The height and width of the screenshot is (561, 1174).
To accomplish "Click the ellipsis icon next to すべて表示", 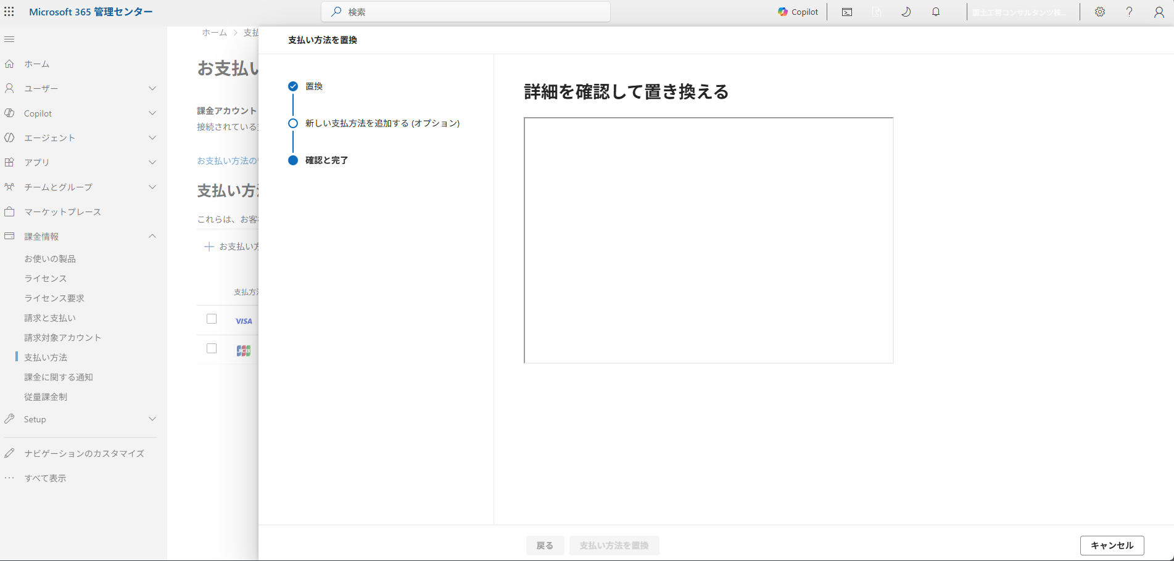I will click(x=9, y=478).
